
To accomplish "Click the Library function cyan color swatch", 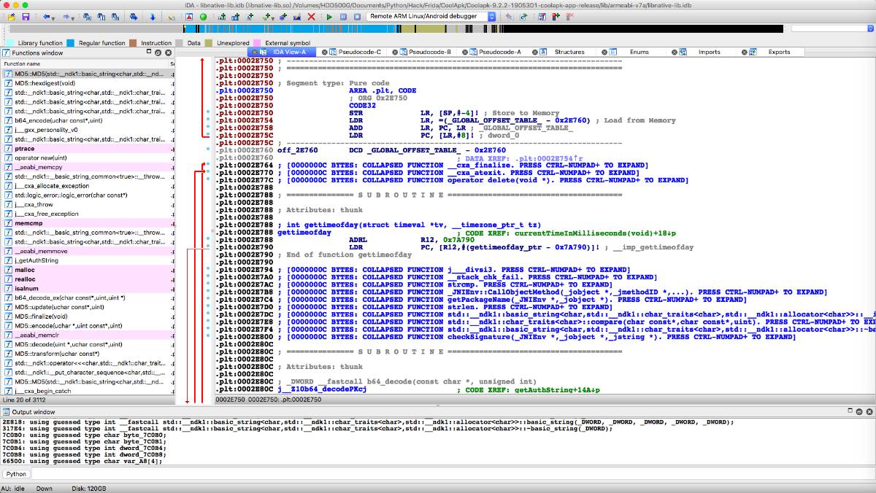I will click(10, 43).
